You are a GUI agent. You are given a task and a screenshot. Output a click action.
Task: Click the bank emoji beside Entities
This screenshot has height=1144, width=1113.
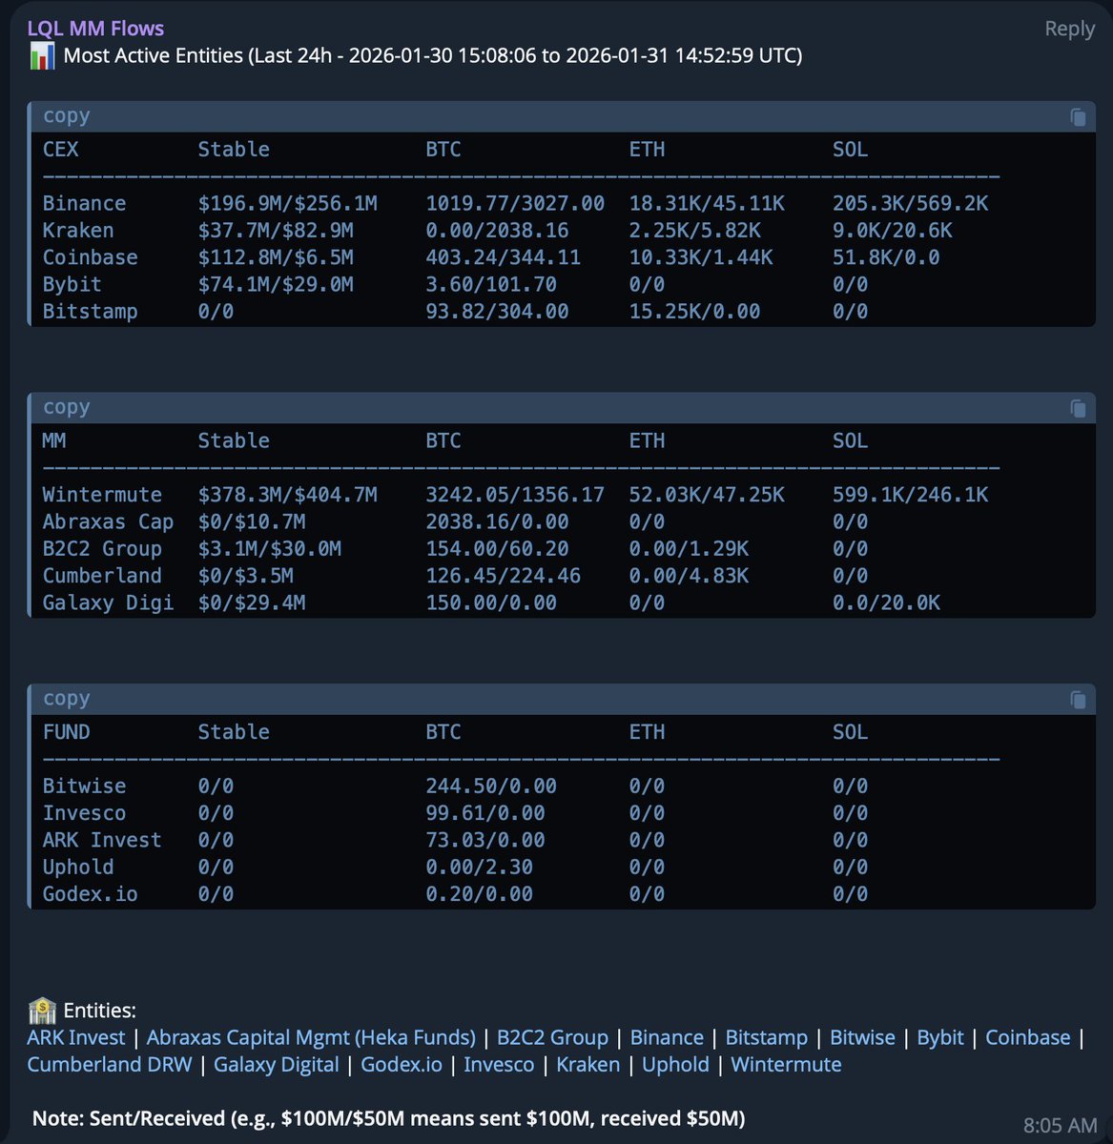tap(41, 1011)
